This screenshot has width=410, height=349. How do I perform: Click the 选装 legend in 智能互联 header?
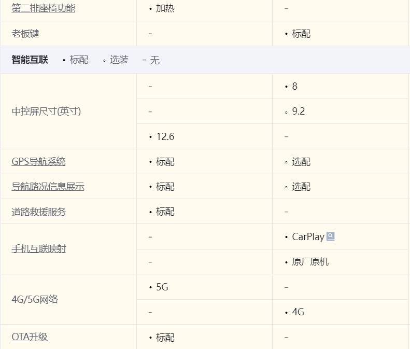(x=119, y=60)
